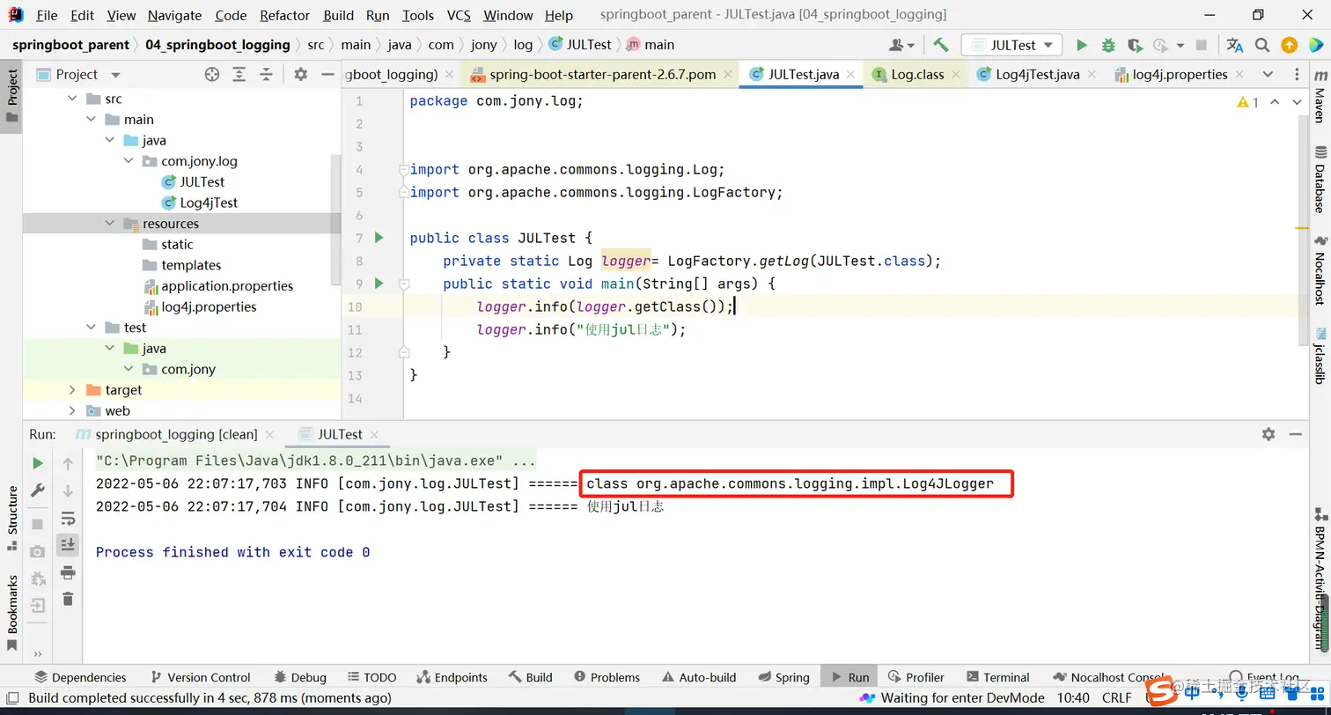Open the VCS menu
1331x715 pixels.
coord(459,15)
